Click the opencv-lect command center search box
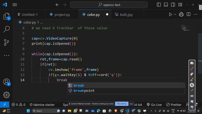 [x=109, y=5]
